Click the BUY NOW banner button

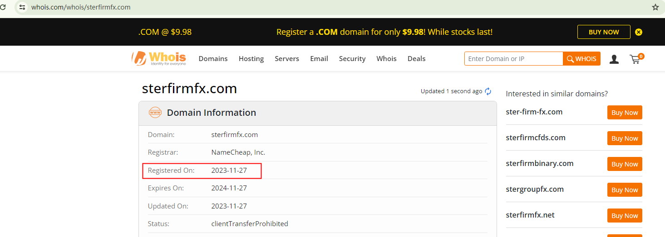pyautogui.click(x=604, y=32)
